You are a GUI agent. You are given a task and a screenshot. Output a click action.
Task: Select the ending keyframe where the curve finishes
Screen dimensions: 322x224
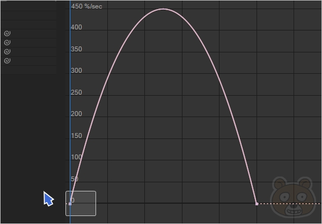[257, 204]
